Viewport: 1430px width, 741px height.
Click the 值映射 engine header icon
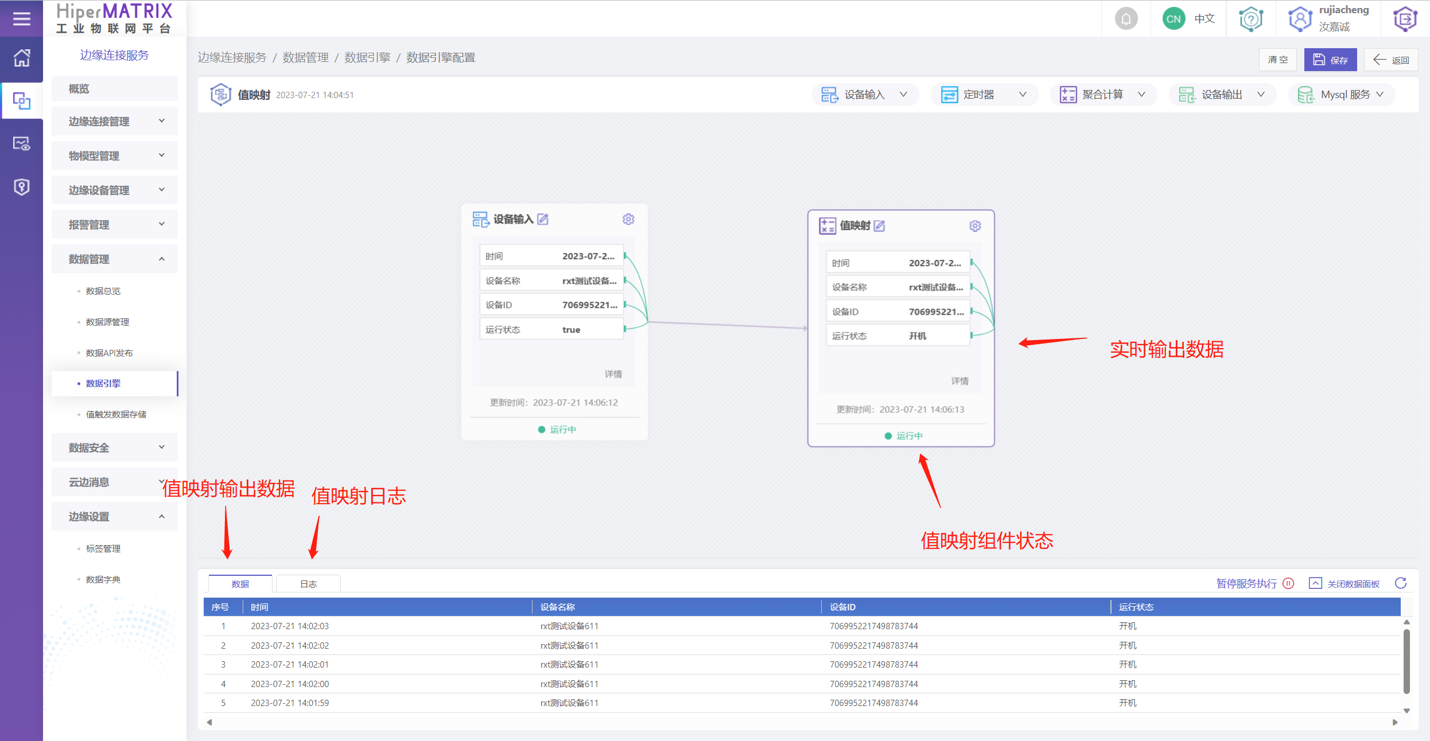tap(220, 95)
